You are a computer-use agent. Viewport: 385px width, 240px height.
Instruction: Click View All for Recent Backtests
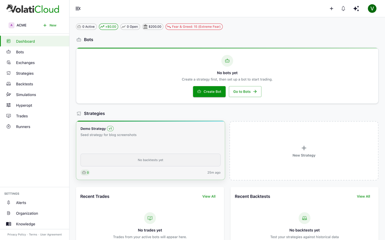pos(364,196)
